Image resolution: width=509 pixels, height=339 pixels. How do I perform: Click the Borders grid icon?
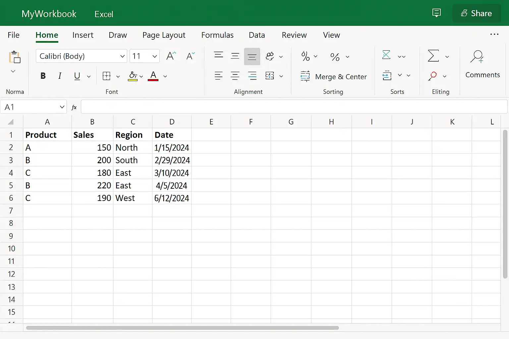tap(107, 76)
